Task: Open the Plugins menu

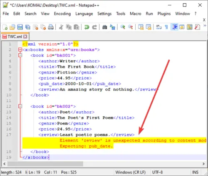Action: (x=164, y=14)
